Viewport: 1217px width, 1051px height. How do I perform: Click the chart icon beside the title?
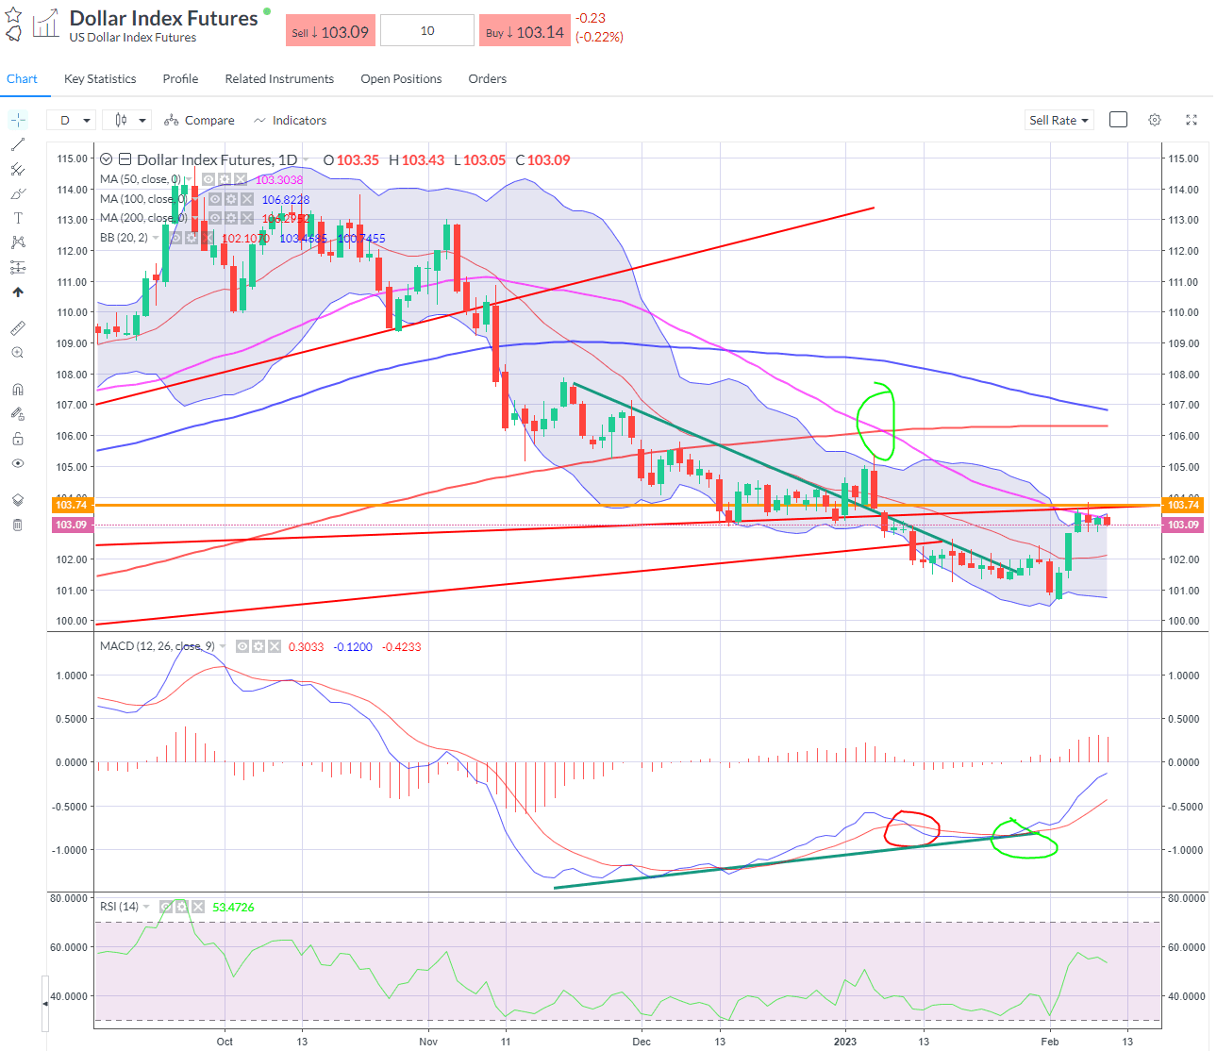(x=45, y=25)
